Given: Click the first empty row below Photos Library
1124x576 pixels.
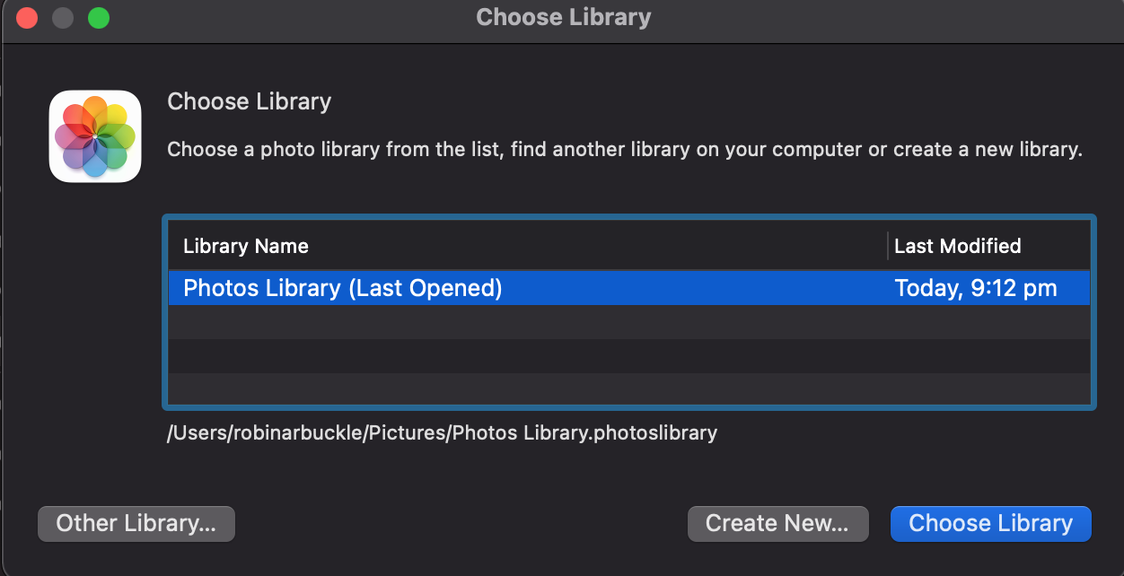Looking at the screenshot, I should (628, 322).
